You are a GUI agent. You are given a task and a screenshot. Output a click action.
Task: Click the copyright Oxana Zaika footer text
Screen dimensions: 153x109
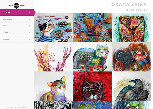pyautogui.click(x=17, y=107)
